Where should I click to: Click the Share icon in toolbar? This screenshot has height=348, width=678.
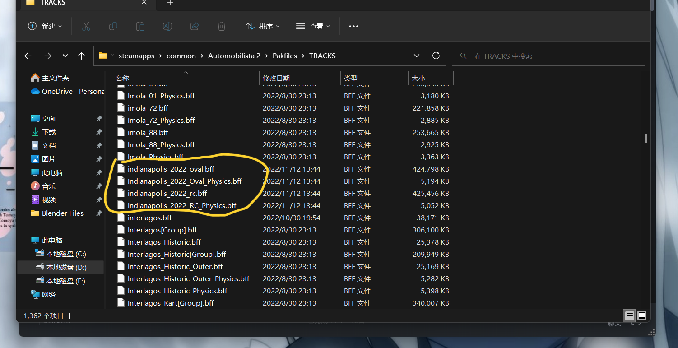pos(195,26)
